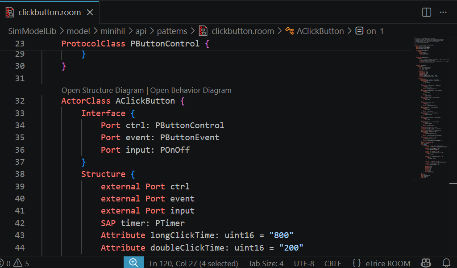457x268 pixels.
Task: Close the clickbutton.room tab
Action: point(90,12)
